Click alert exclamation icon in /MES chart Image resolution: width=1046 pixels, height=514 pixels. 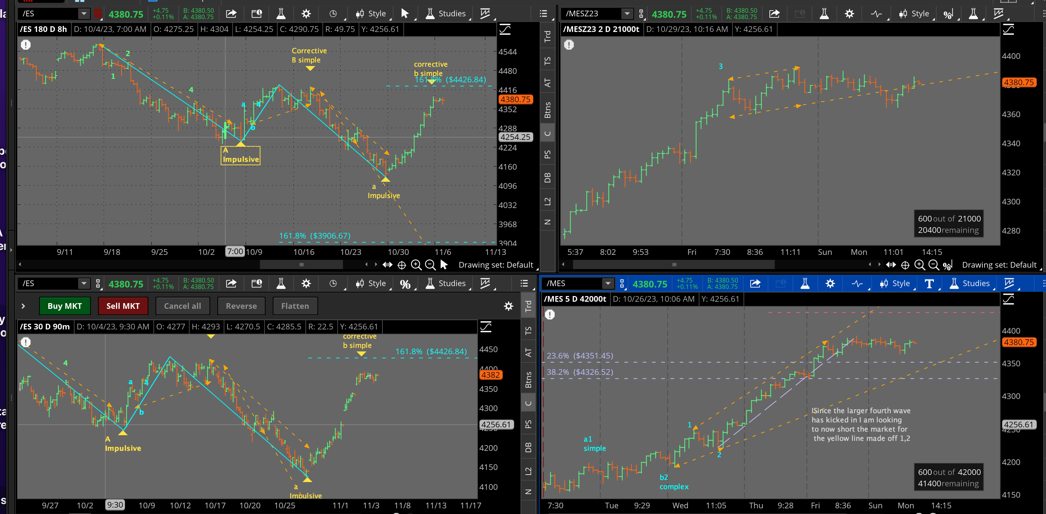tap(550, 315)
